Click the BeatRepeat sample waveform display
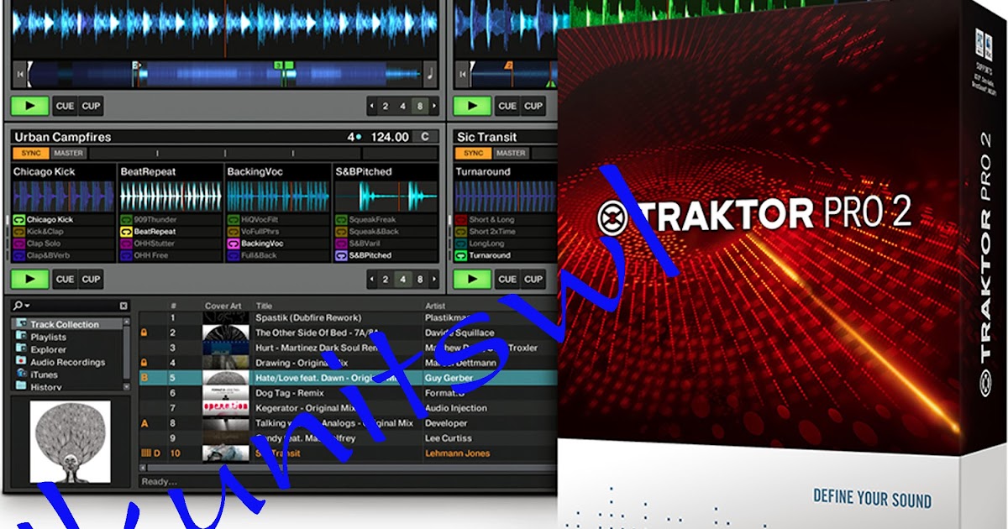 coord(171,196)
